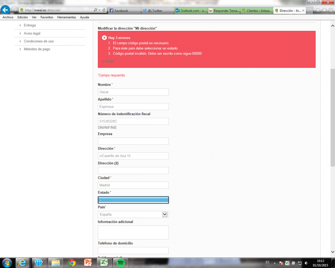This screenshot has height=268, width=335.
Task: Open Internet Explorer from the taskbar
Action: [22, 263]
